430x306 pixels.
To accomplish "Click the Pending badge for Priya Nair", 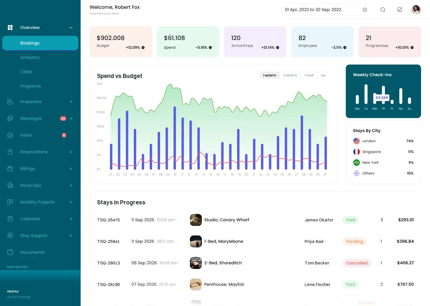I will [354, 241].
